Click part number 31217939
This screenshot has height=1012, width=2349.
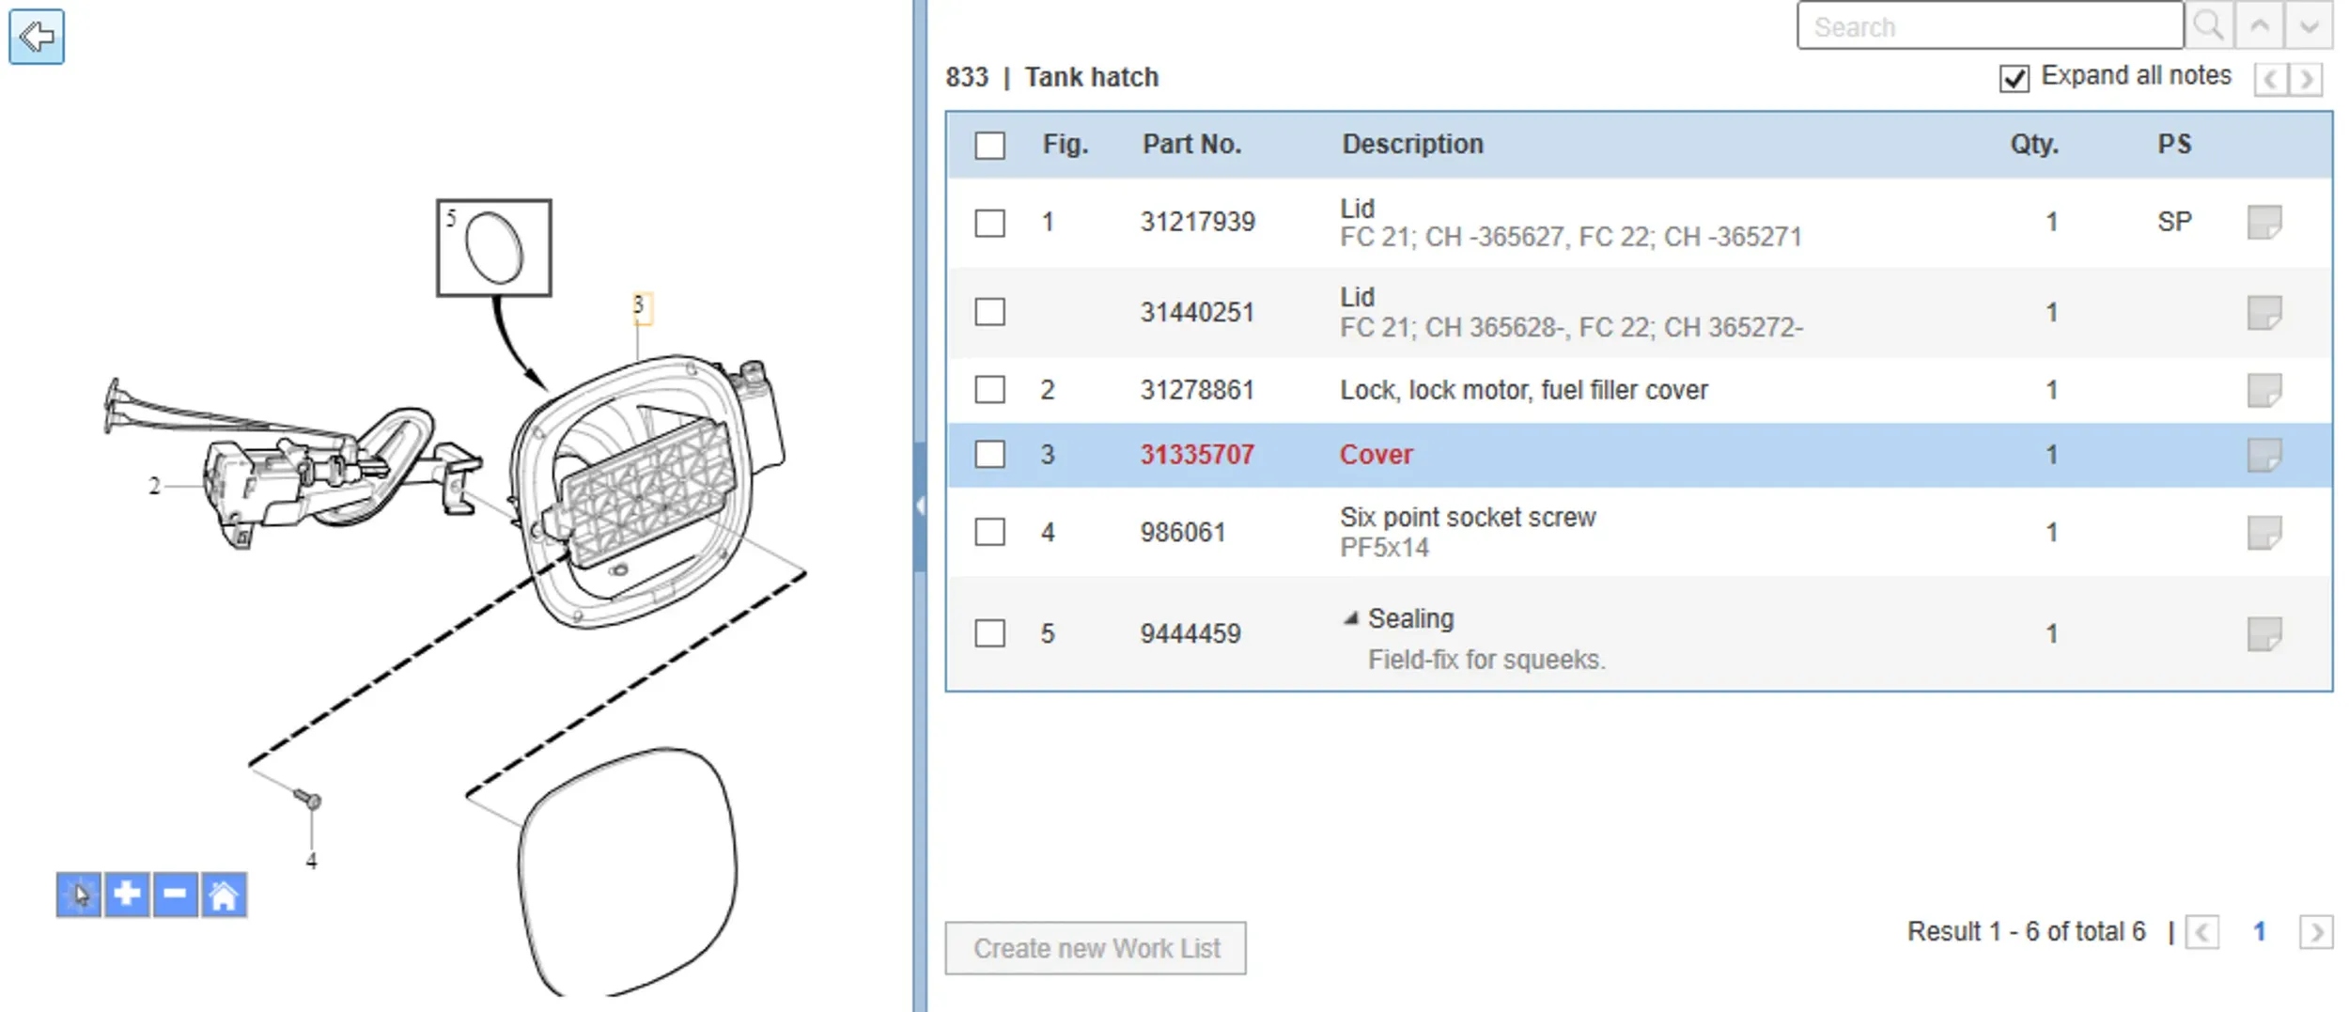tap(1197, 222)
